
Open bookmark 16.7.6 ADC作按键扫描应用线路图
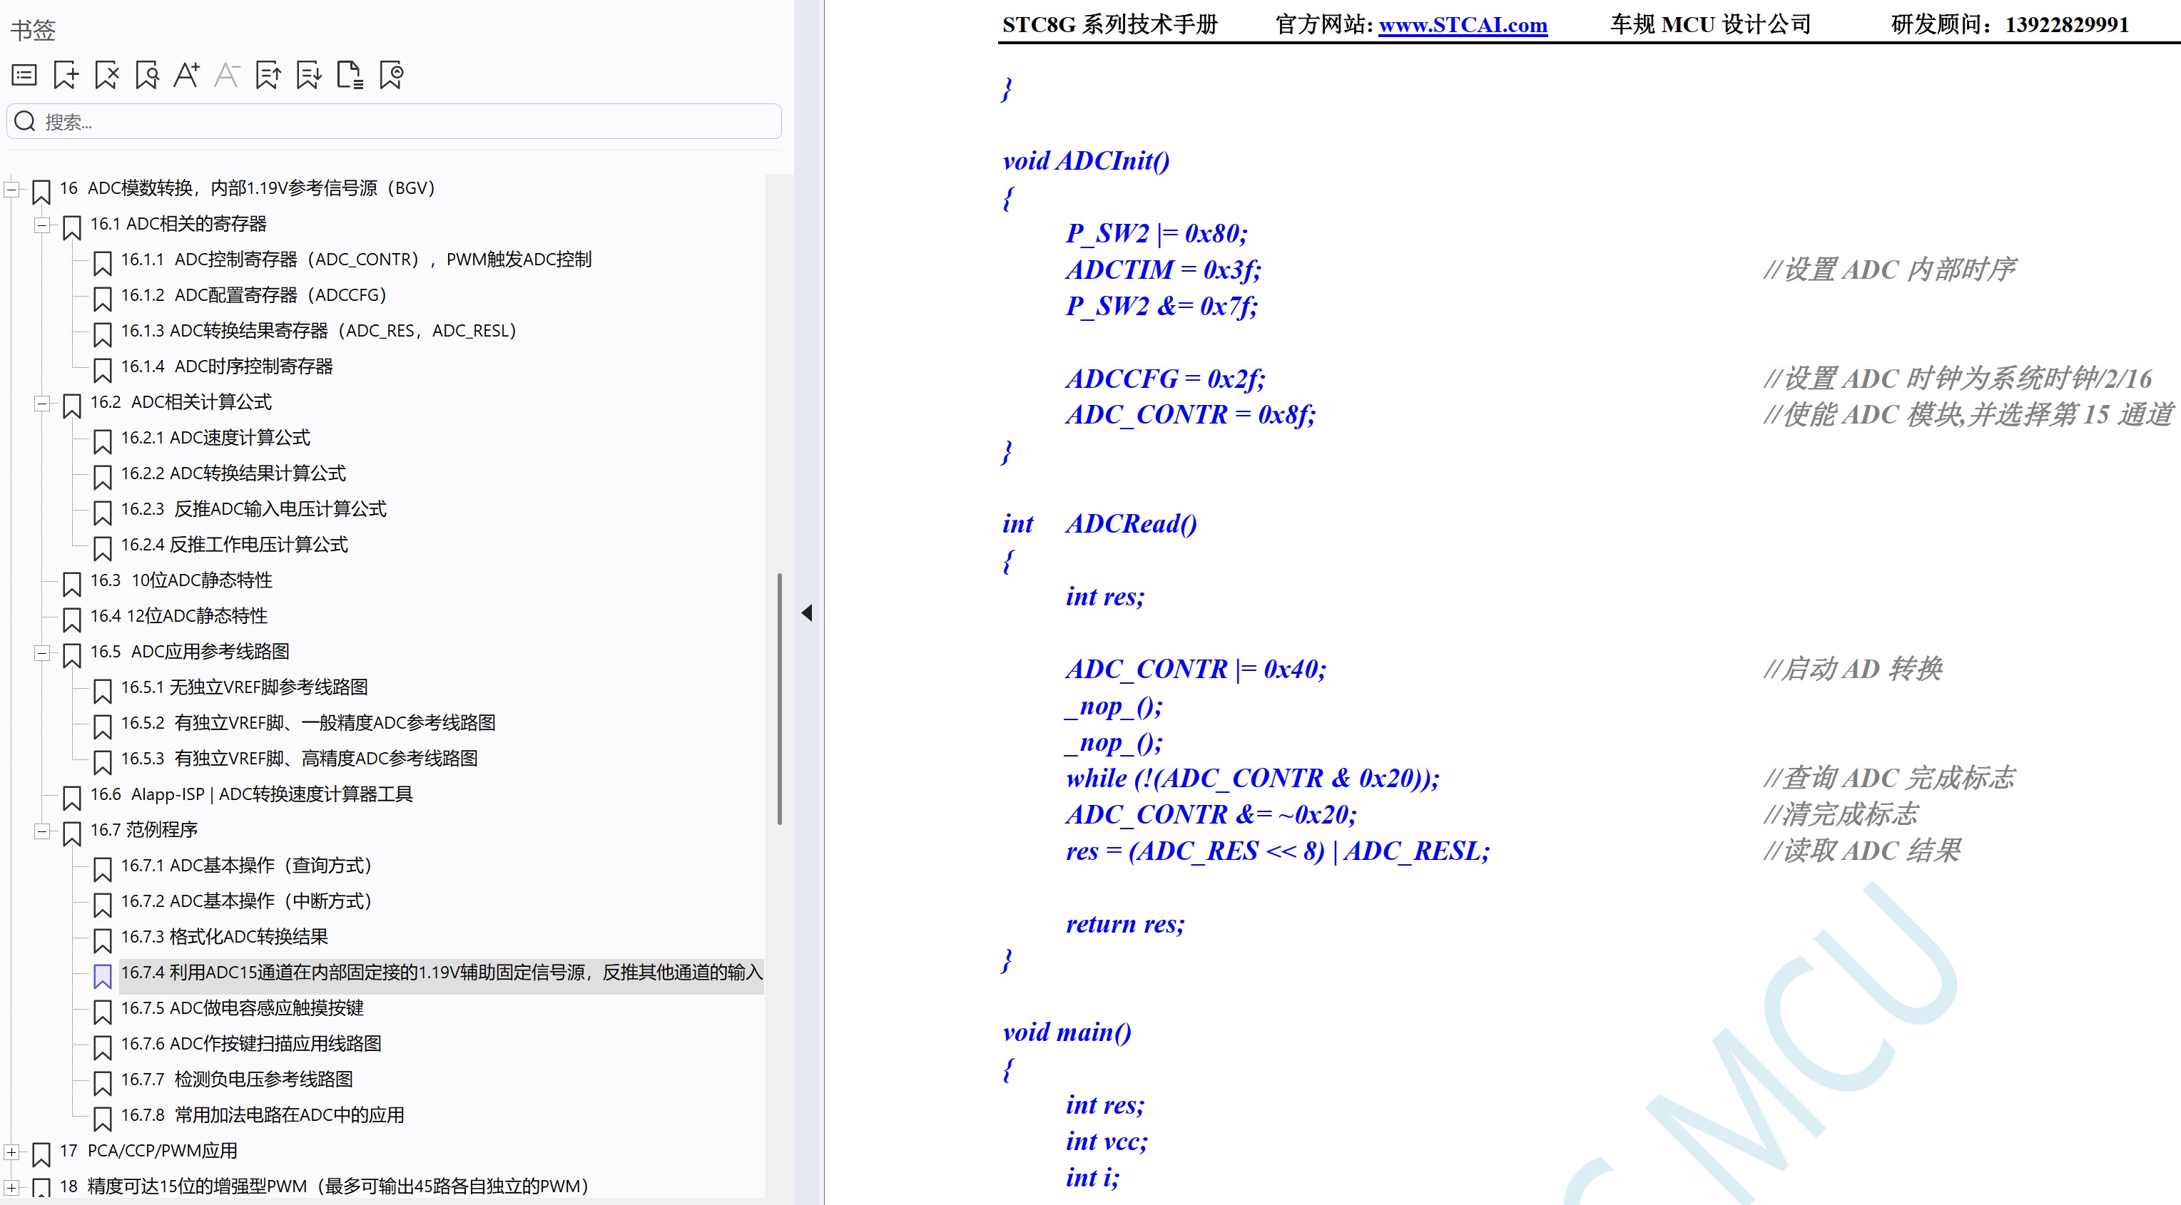(250, 1043)
